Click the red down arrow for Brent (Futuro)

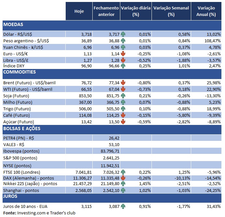point(123,83)
